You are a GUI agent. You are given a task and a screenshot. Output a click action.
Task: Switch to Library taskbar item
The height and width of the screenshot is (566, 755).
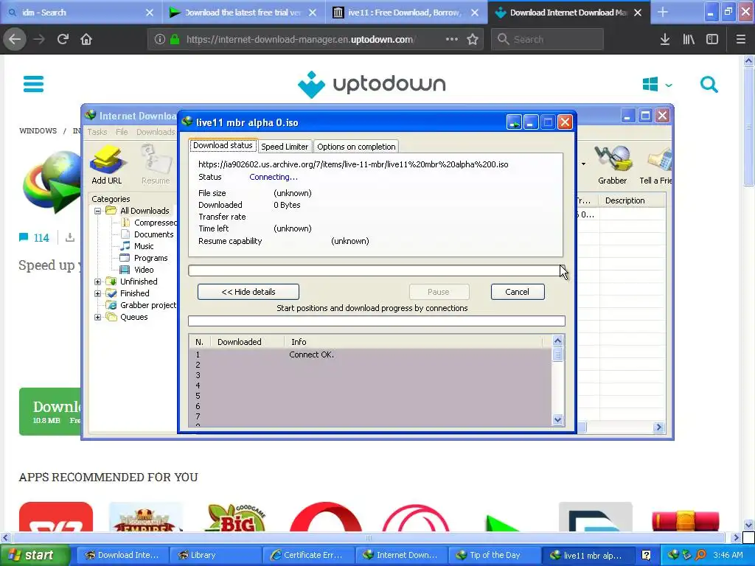coord(215,555)
